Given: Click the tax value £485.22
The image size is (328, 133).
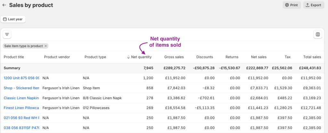Looking at the screenshot, I should click(x=285, y=98).
